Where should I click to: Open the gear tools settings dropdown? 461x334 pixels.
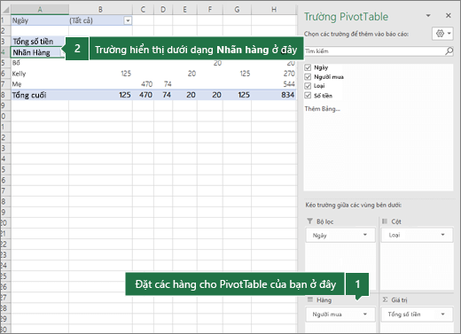442,34
